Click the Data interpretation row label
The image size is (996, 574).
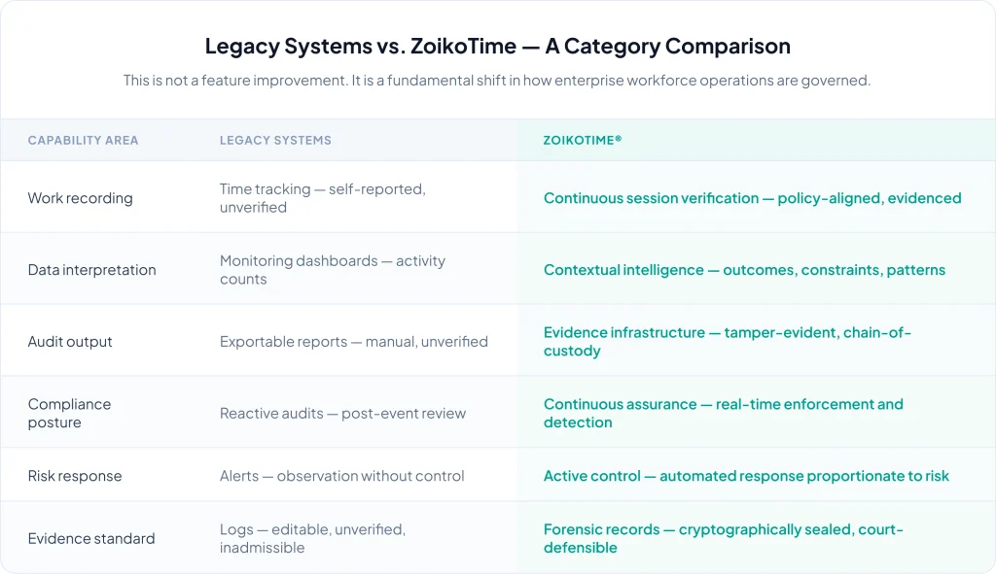point(91,270)
